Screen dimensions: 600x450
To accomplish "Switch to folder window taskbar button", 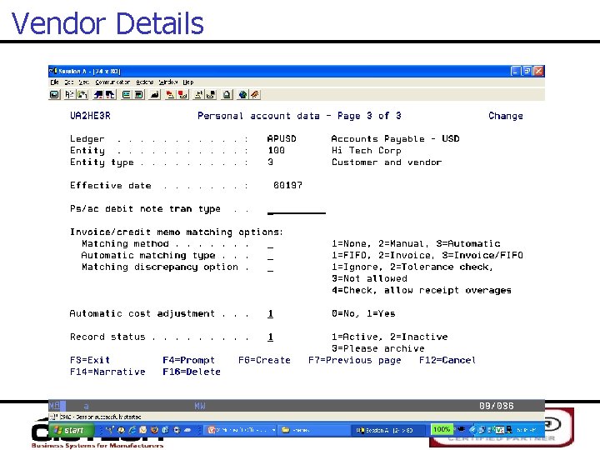I will click(x=314, y=430).
